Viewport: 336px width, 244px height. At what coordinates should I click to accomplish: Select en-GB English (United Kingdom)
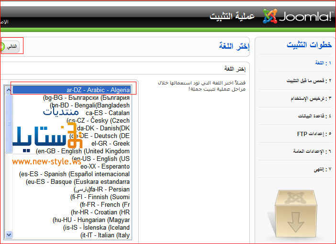pos(71,151)
